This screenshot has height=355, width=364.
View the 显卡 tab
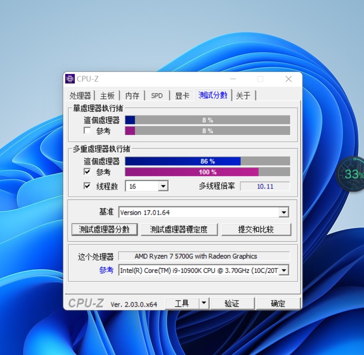(182, 95)
